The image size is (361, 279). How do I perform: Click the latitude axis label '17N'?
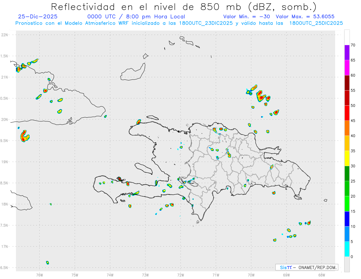pyautogui.click(x=5, y=246)
